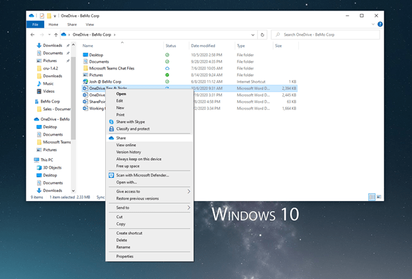Click the Back navigation arrow
412x279 pixels.
(x=32, y=34)
